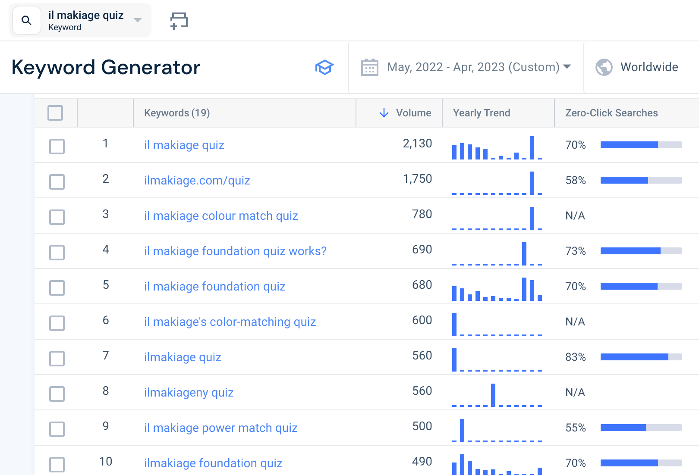The width and height of the screenshot is (699, 475).
Task: Open the il makiage foundation quiz keyword
Action: click(214, 286)
